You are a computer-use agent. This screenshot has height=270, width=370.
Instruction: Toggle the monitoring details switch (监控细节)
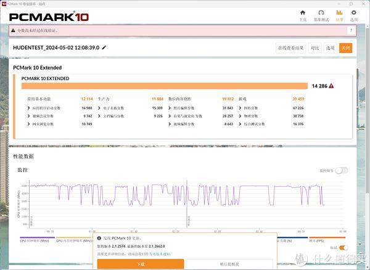point(342,171)
